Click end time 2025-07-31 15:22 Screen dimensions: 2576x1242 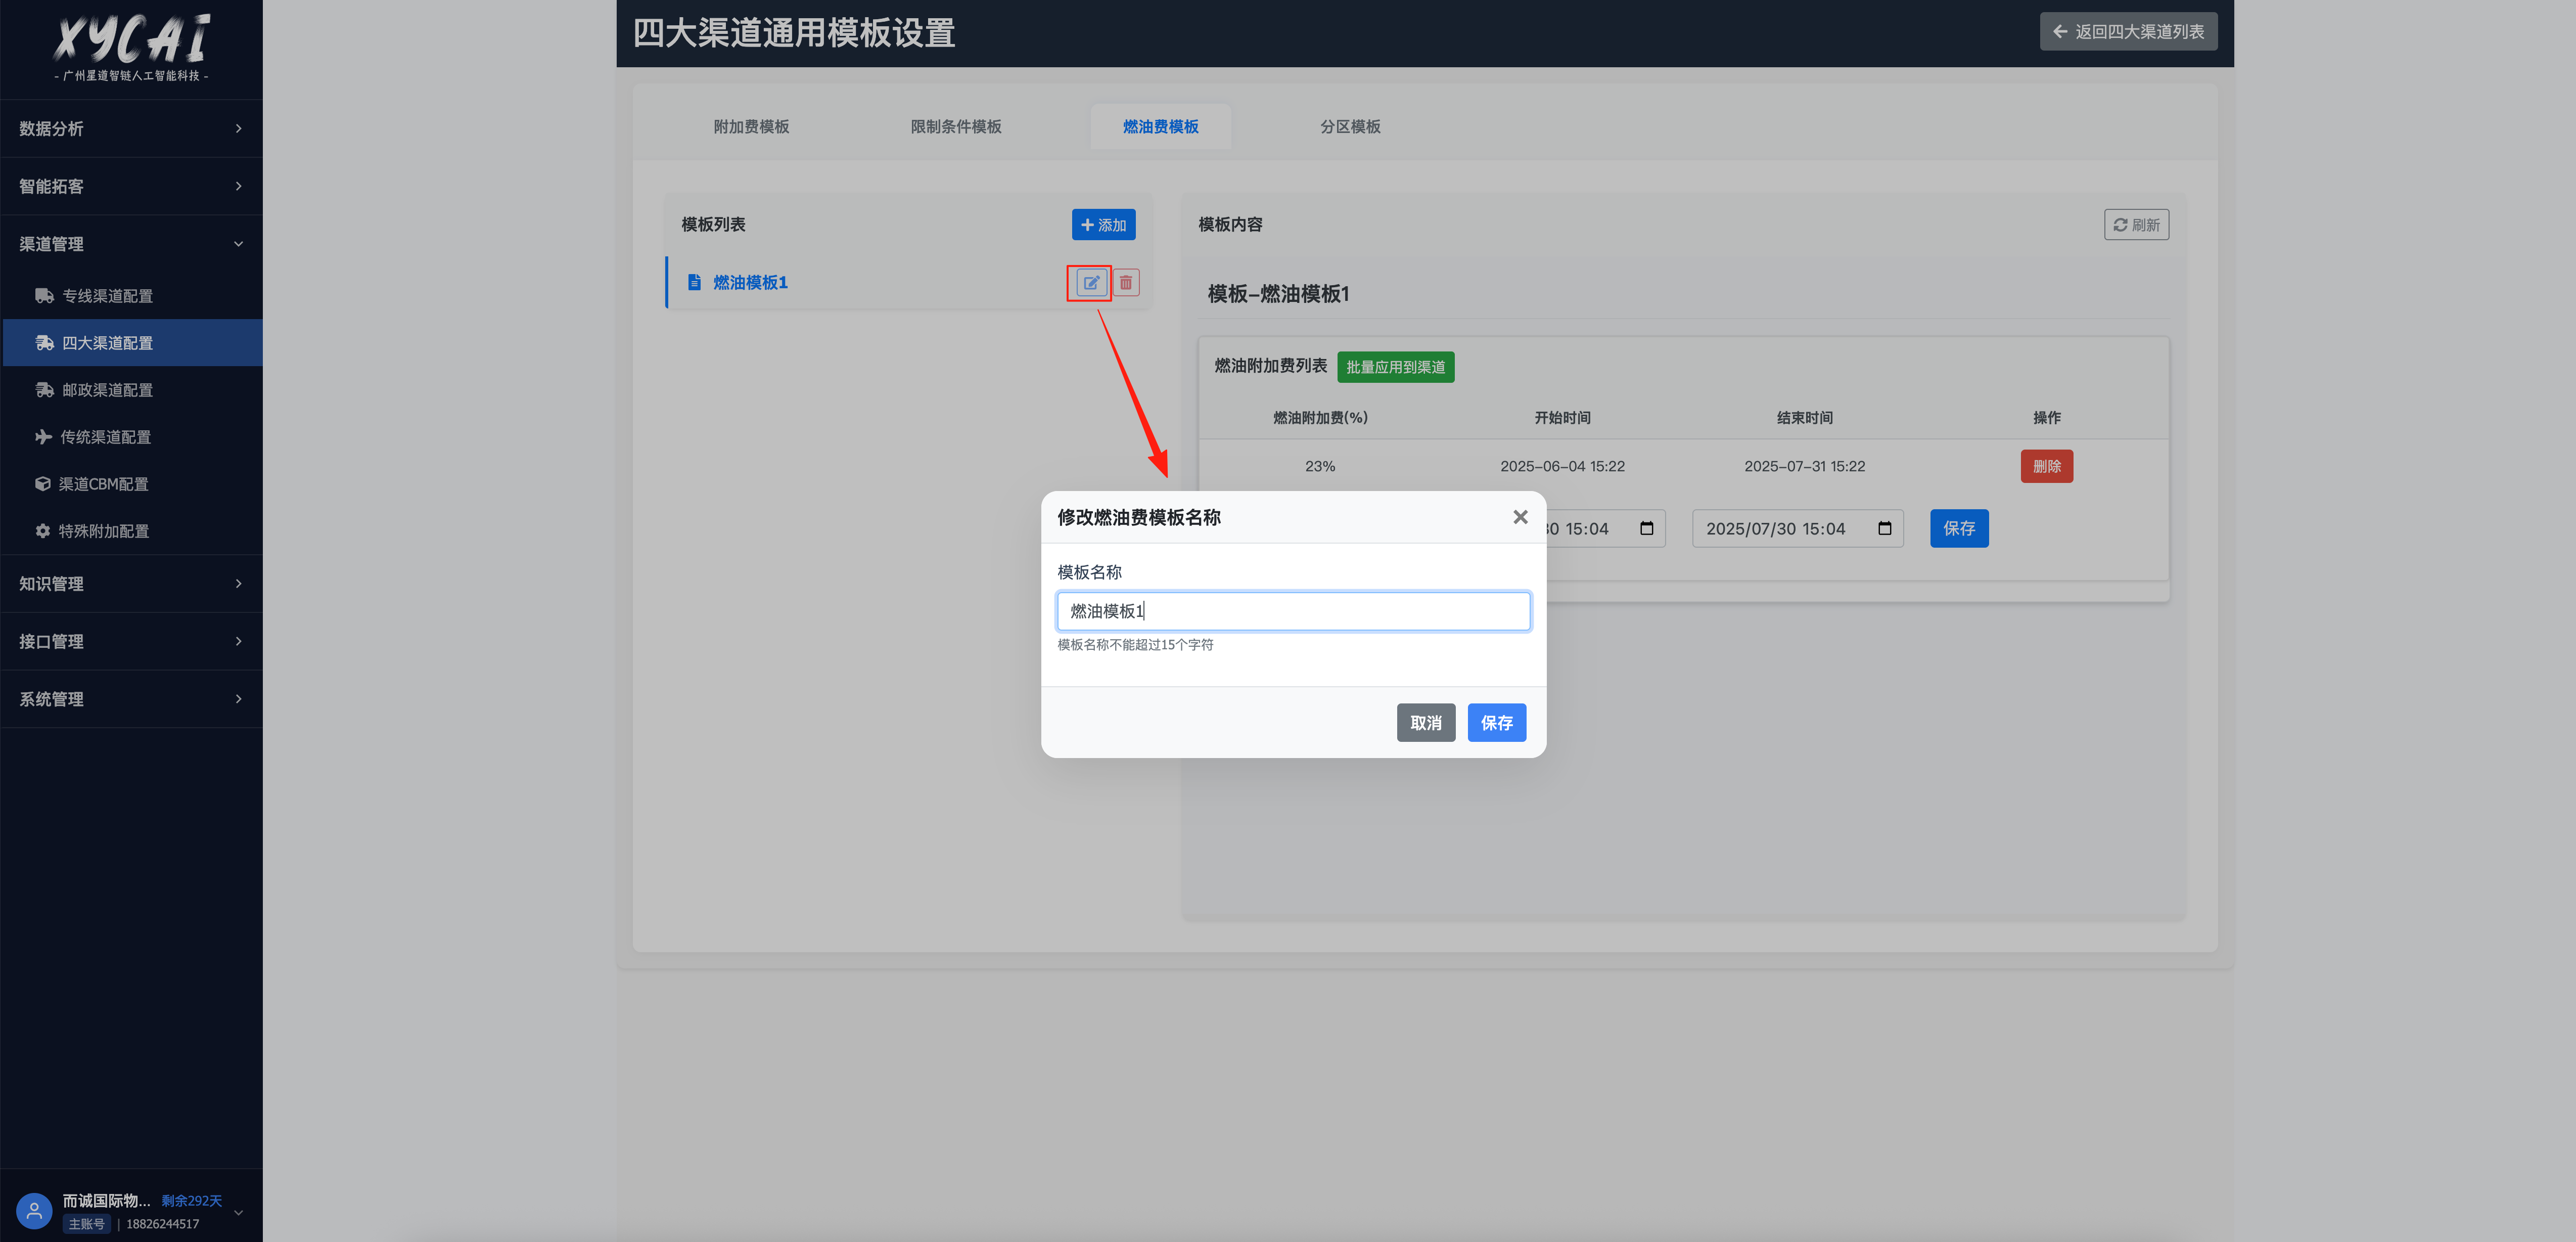[x=1804, y=465]
